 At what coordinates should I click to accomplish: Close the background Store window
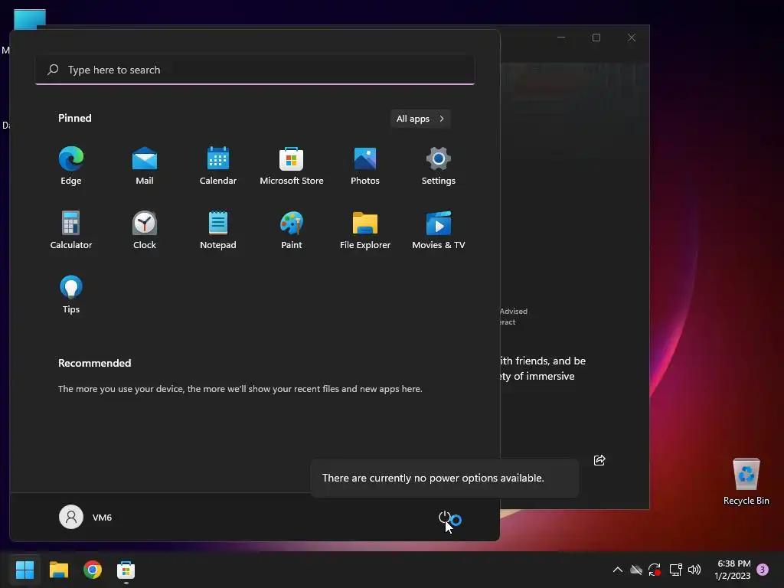pos(632,38)
